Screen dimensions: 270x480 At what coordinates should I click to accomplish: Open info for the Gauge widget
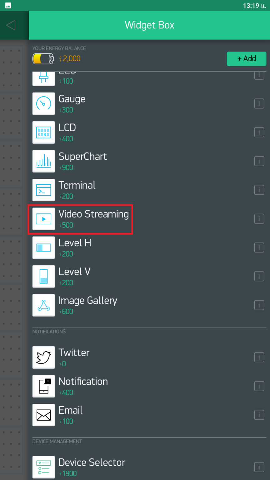259,104
